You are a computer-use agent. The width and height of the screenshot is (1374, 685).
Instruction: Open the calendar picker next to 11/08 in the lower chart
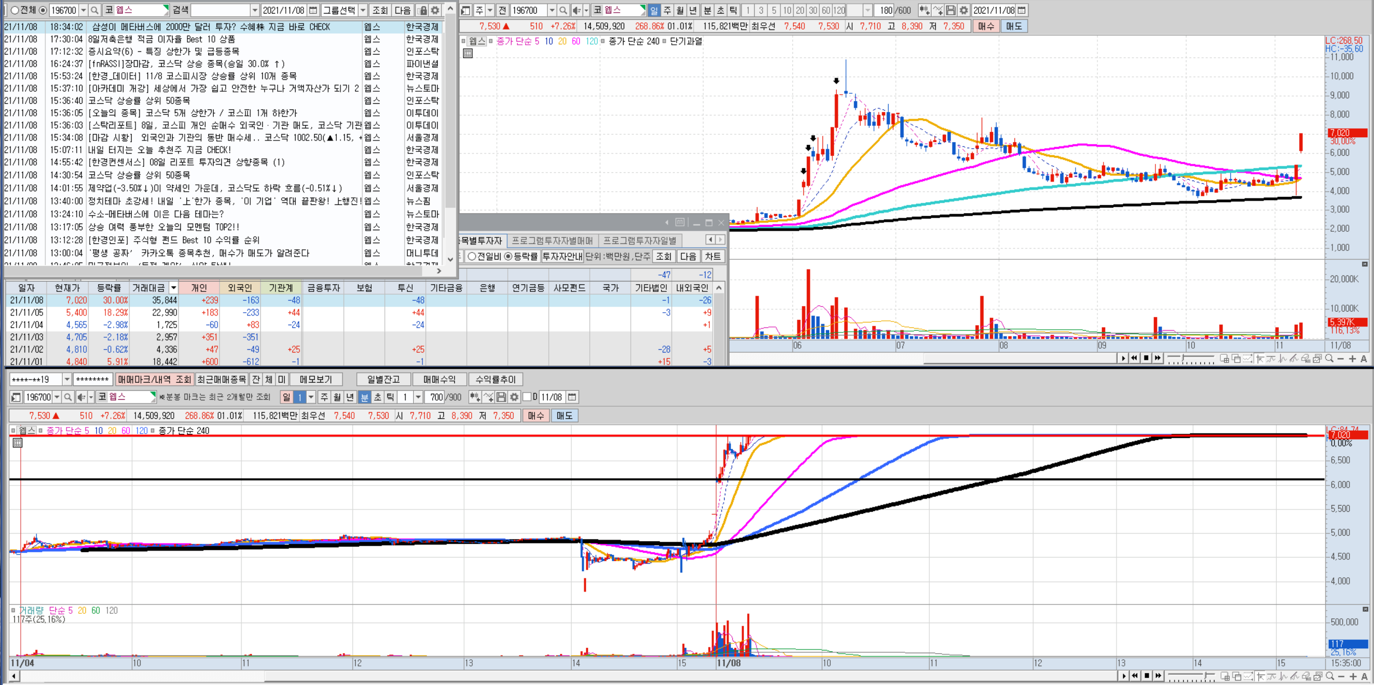point(572,397)
